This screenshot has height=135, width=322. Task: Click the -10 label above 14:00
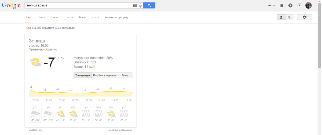pos(111,88)
